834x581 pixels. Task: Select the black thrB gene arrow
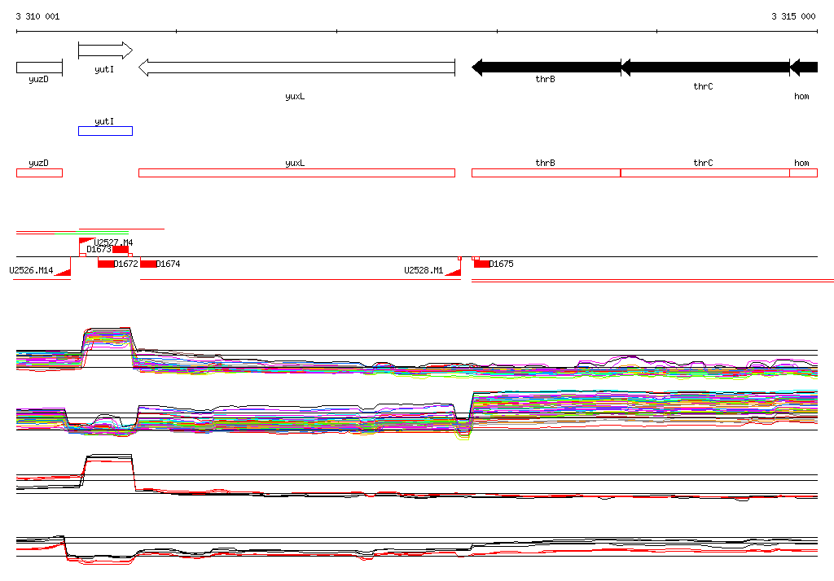546,68
